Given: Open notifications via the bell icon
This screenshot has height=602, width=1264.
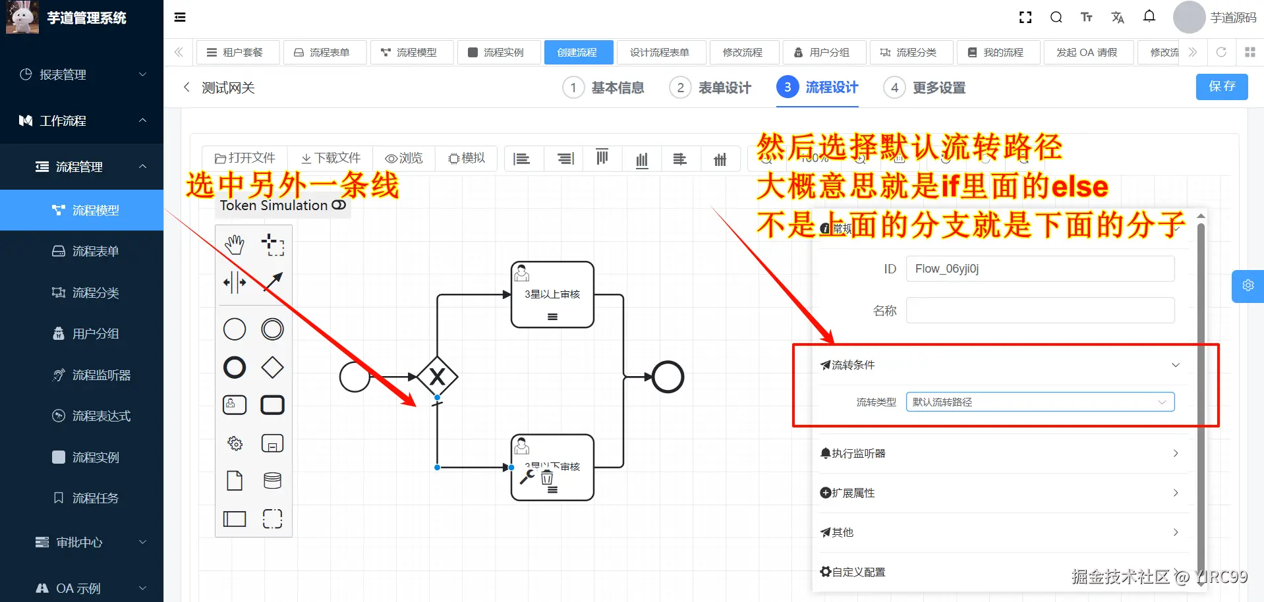Looking at the screenshot, I should point(1149,17).
